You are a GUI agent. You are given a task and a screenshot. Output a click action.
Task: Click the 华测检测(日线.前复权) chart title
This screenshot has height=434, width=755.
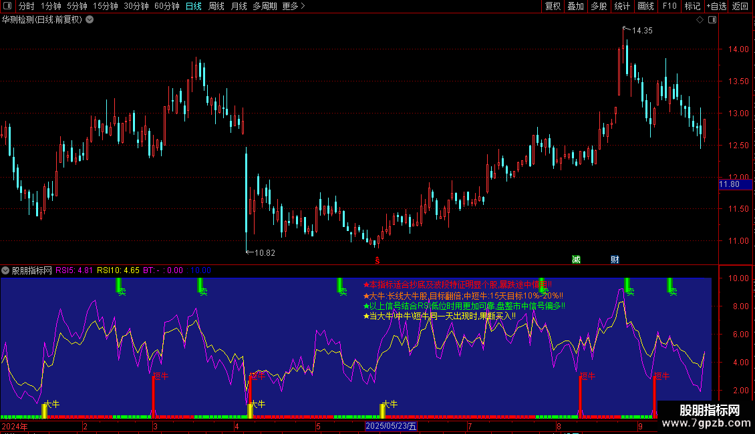click(42, 20)
